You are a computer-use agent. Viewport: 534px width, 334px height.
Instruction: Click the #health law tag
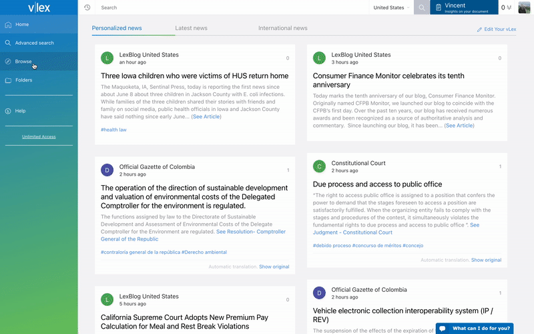113,130
